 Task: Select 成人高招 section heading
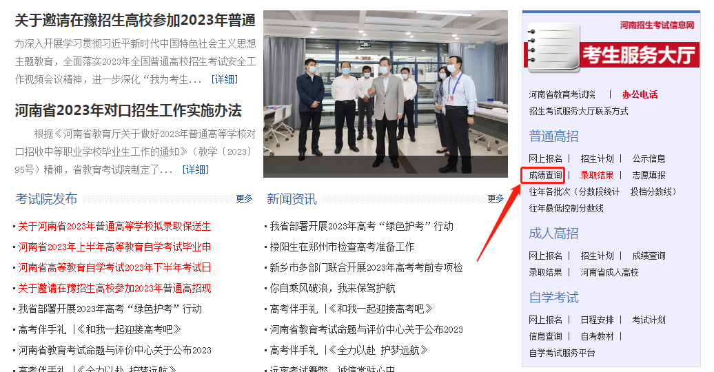point(553,234)
